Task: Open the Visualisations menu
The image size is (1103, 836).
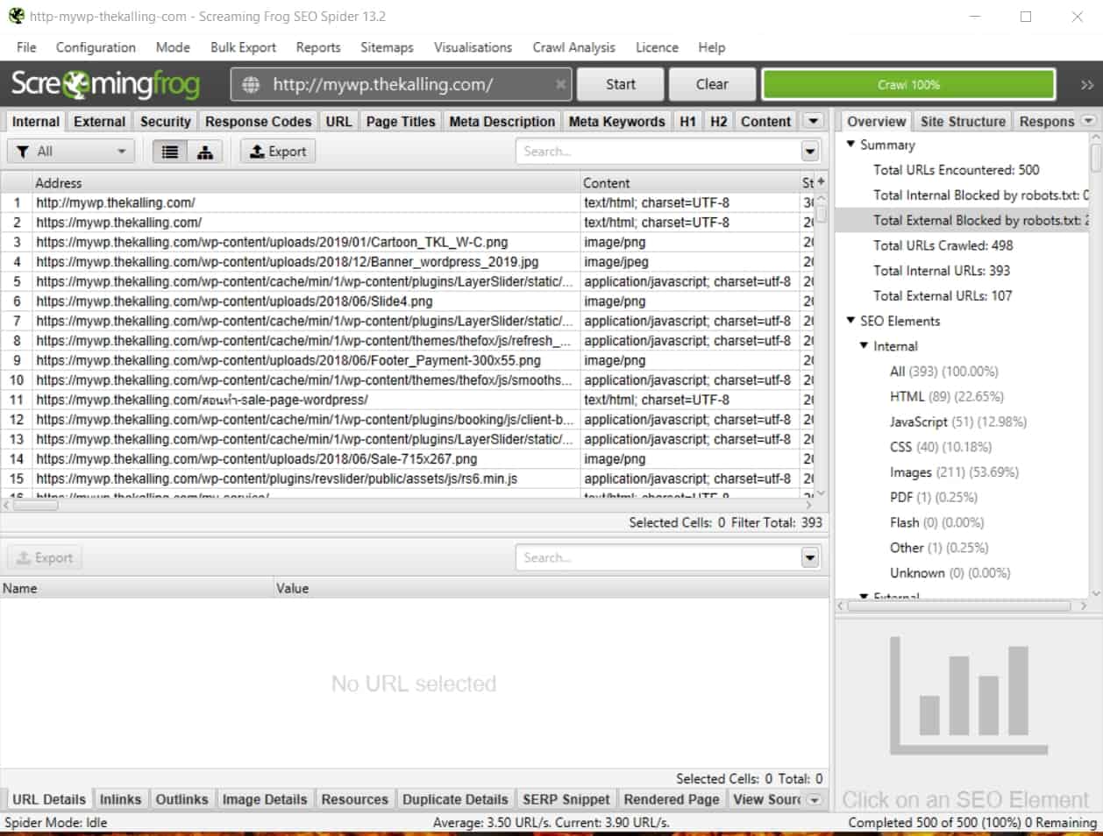Action: coord(473,47)
